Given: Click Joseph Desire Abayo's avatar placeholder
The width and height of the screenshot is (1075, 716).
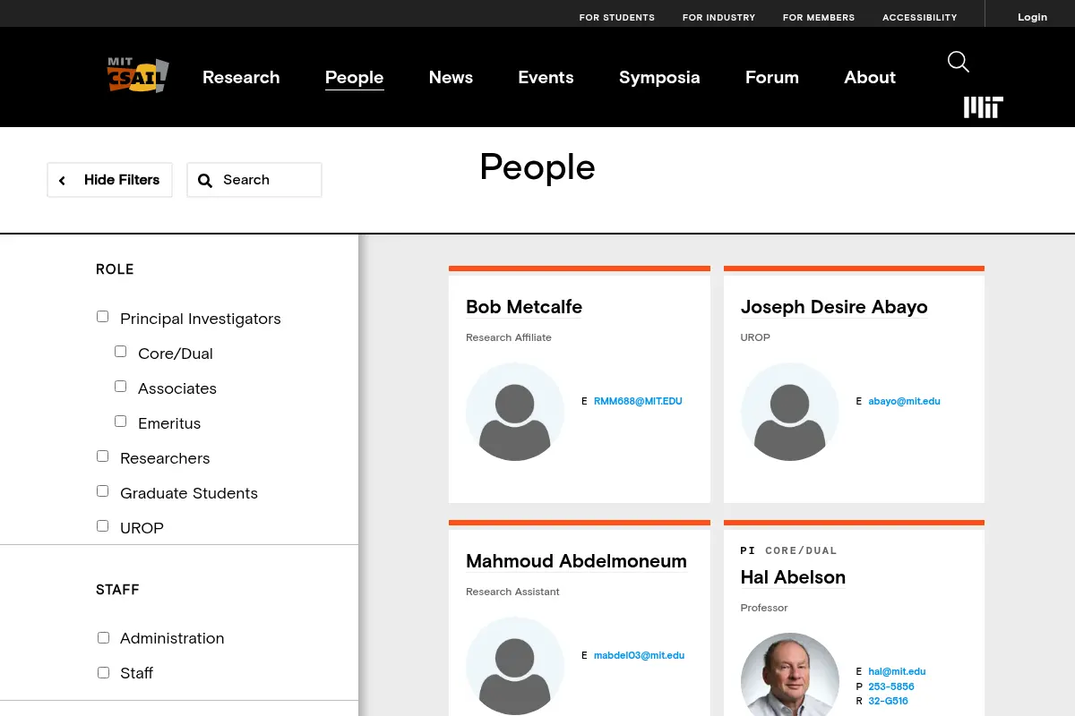Looking at the screenshot, I should [789, 412].
